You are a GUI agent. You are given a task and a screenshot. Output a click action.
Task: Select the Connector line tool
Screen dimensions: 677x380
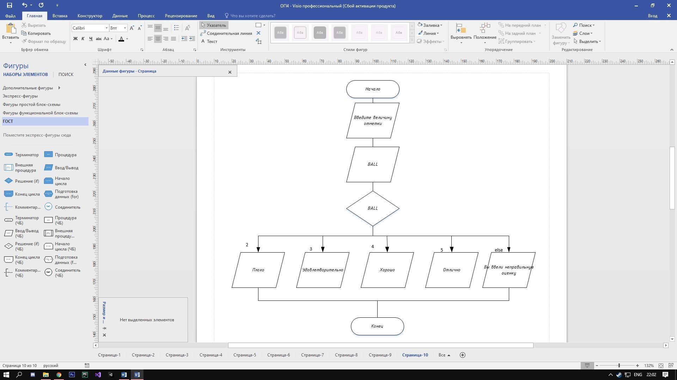pyautogui.click(x=226, y=33)
